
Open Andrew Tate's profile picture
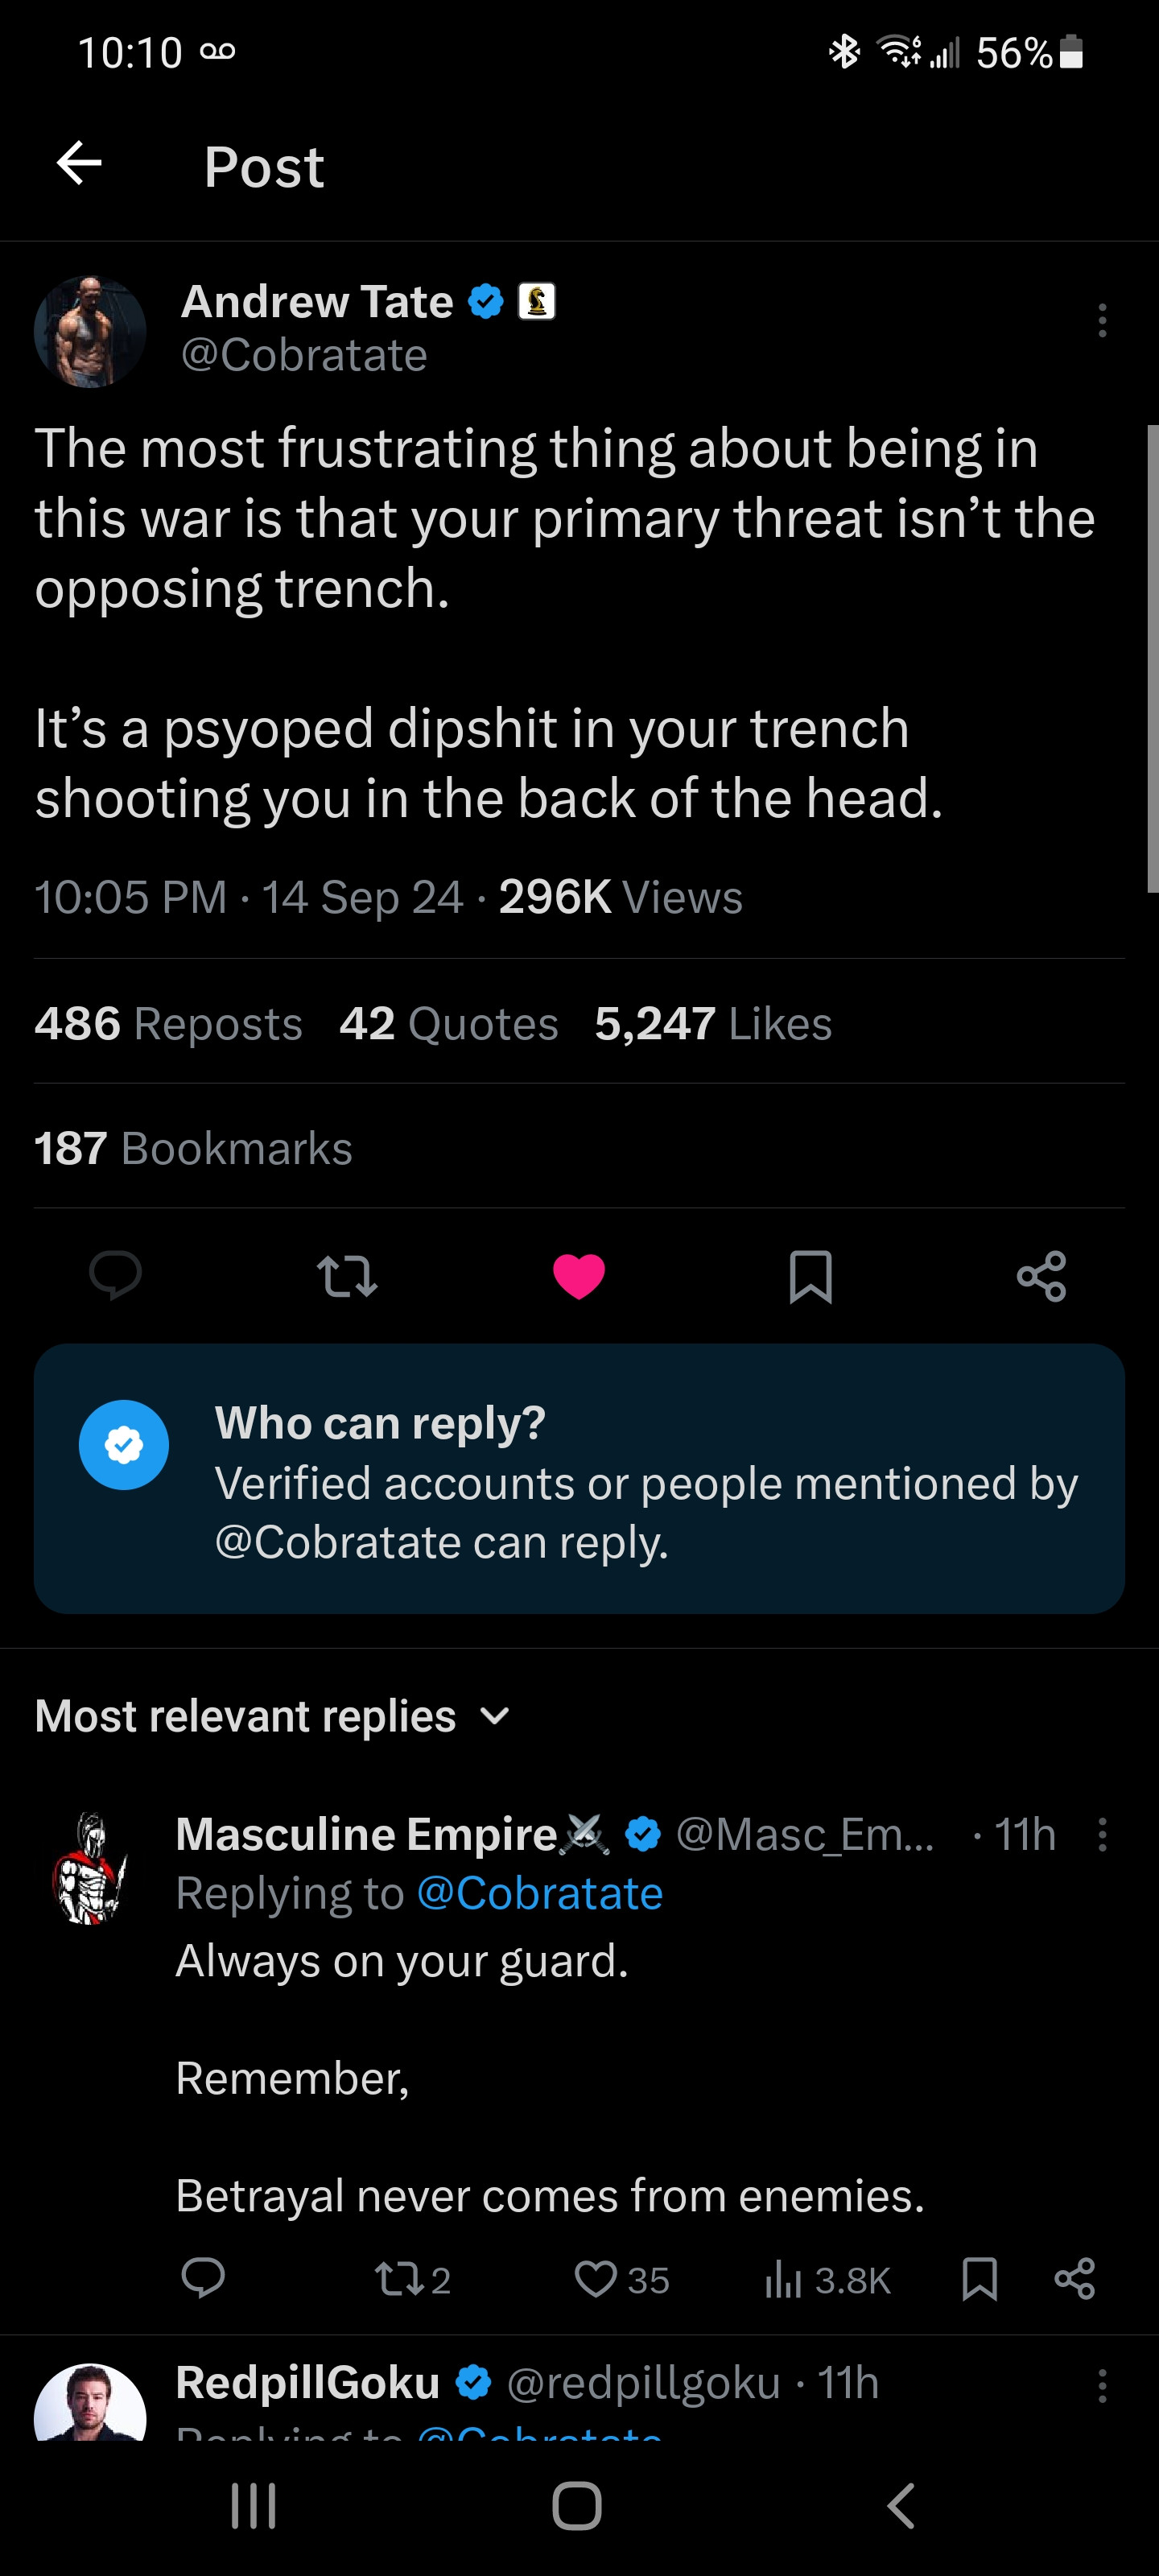pyautogui.click(x=90, y=332)
